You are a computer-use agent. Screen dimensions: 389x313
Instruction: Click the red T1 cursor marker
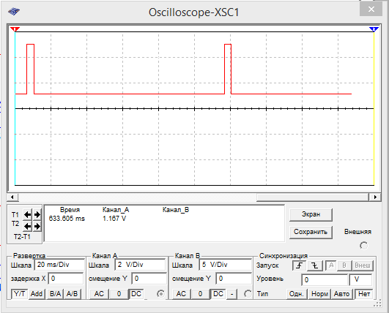(x=15, y=29)
